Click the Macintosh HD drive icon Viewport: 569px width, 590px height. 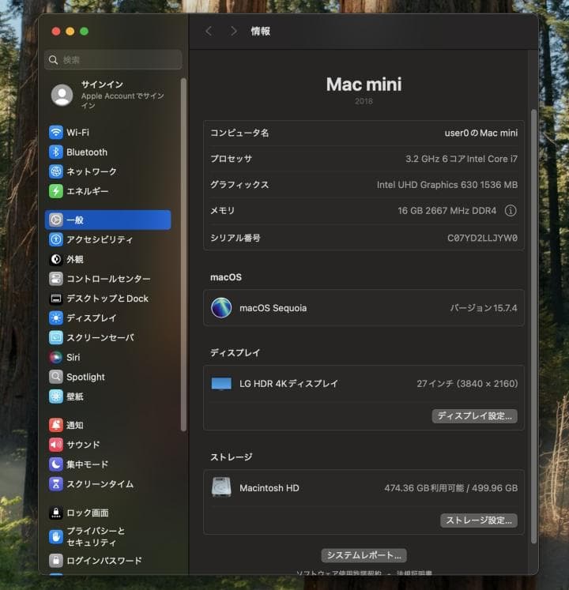coord(221,487)
